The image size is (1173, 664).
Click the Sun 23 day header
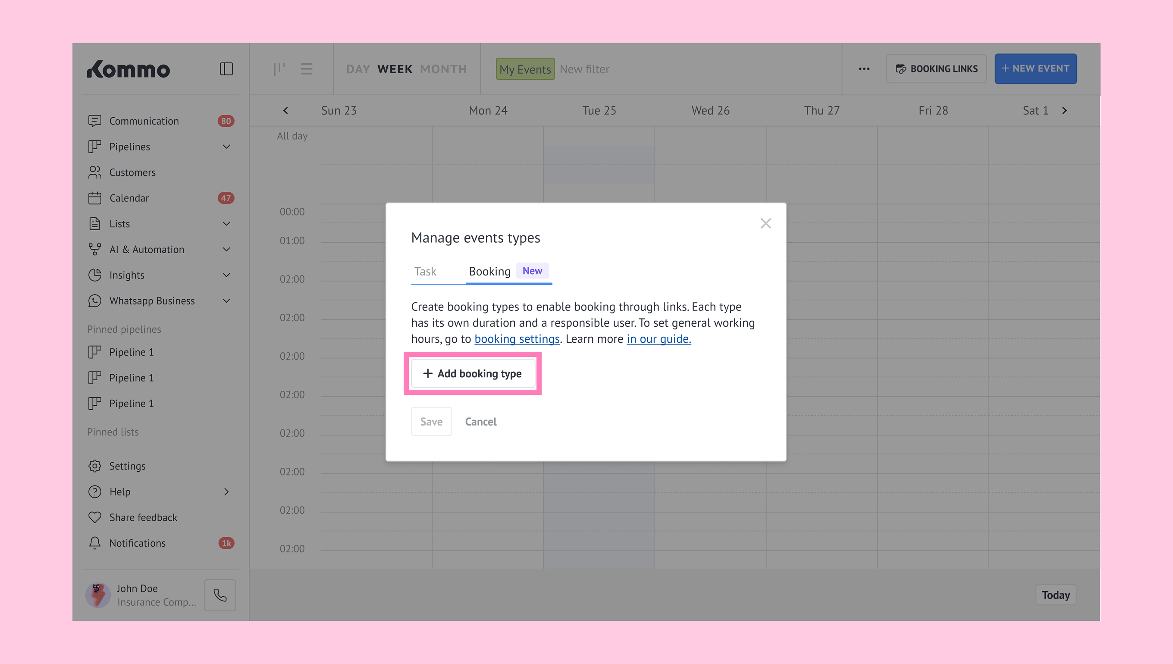coord(339,110)
